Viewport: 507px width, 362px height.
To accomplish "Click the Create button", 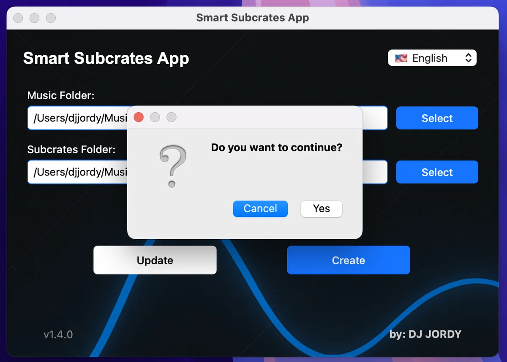I will coord(349,260).
